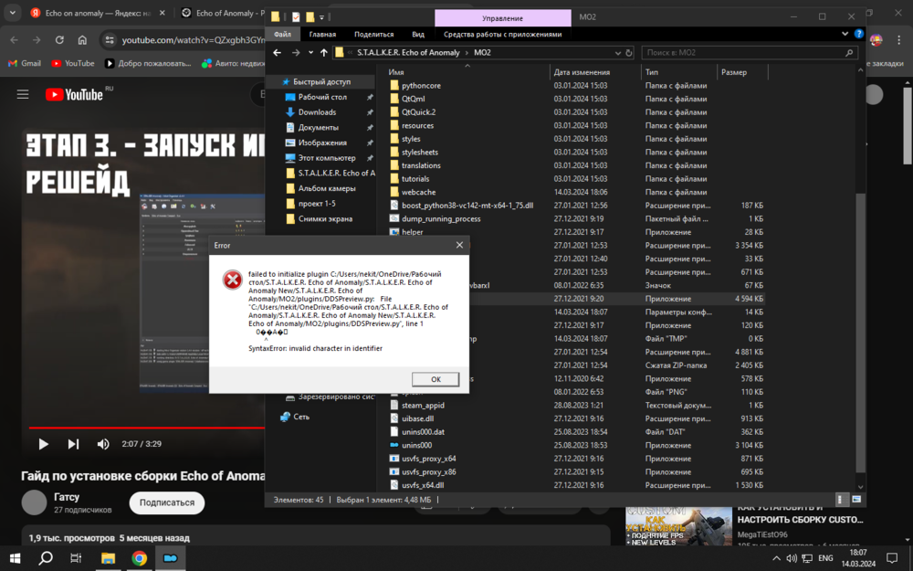
Task: Skip to the next video
Action: click(x=73, y=444)
